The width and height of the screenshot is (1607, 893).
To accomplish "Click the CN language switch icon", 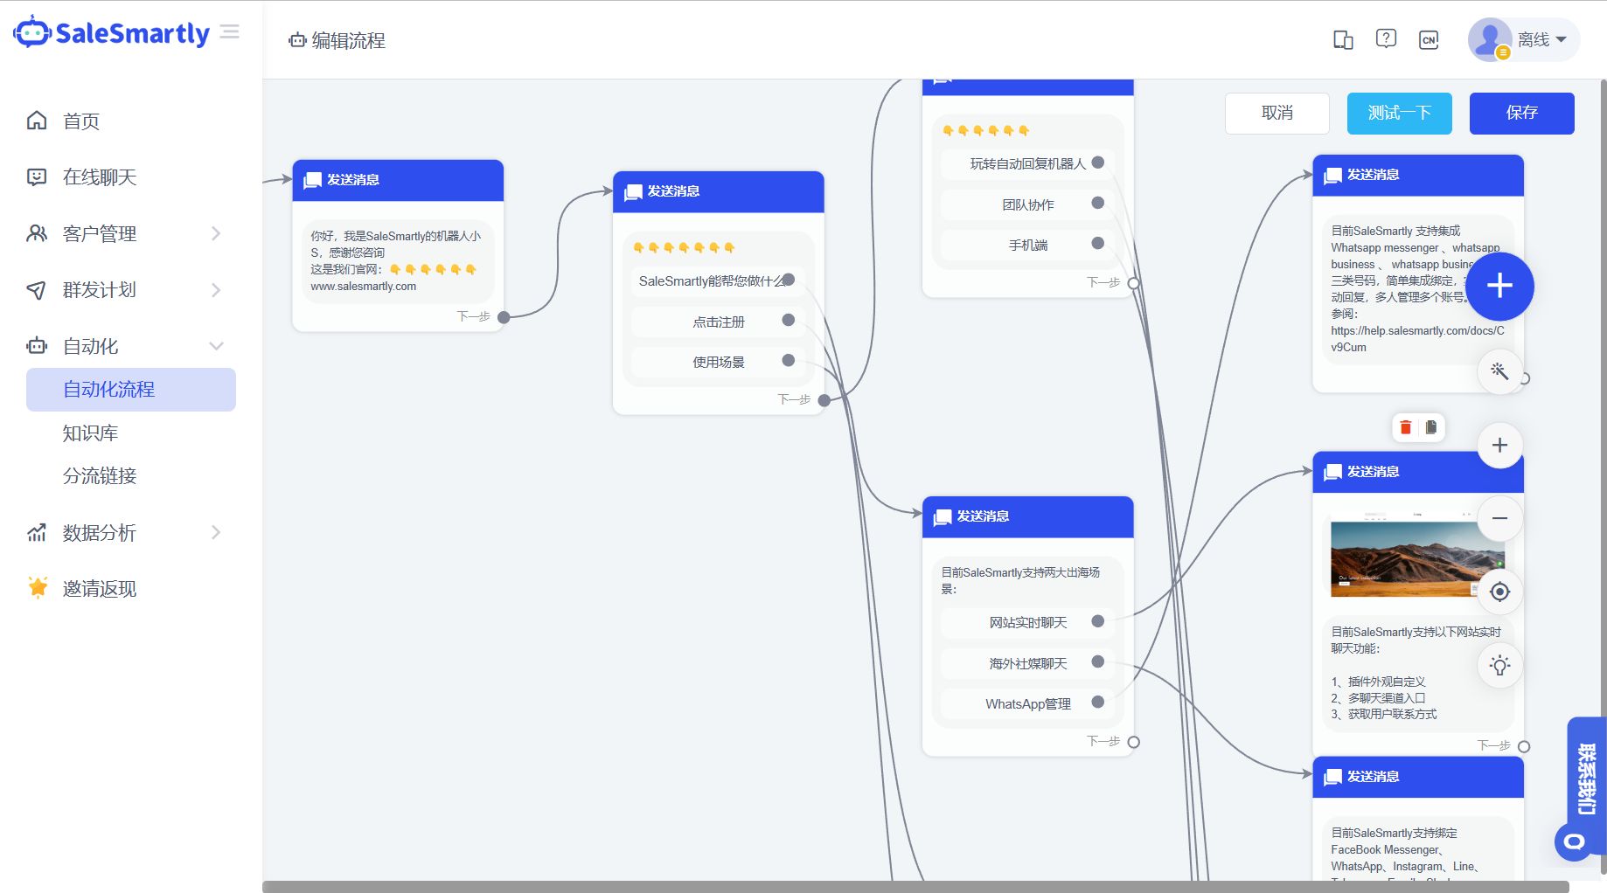I will 1429,40.
